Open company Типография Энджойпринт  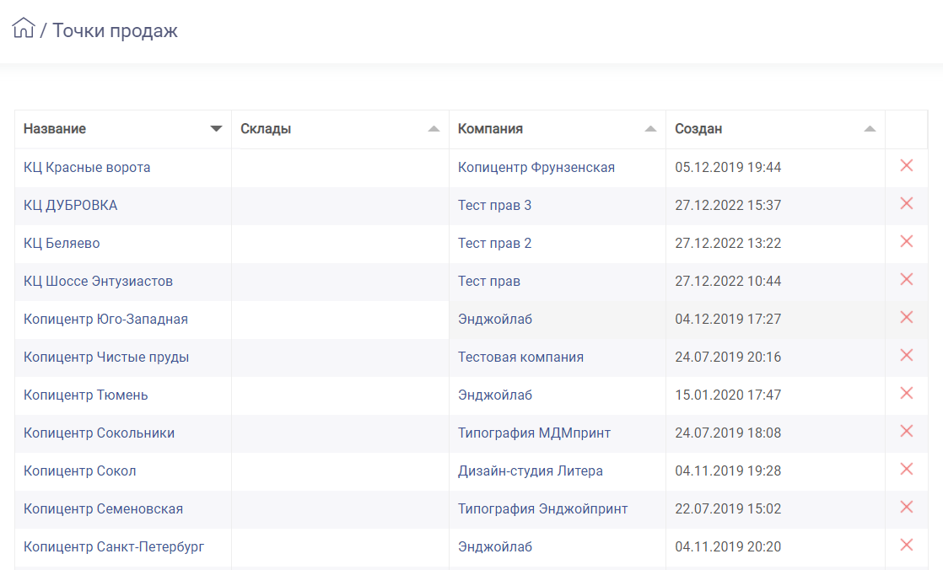click(x=542, y=508)
